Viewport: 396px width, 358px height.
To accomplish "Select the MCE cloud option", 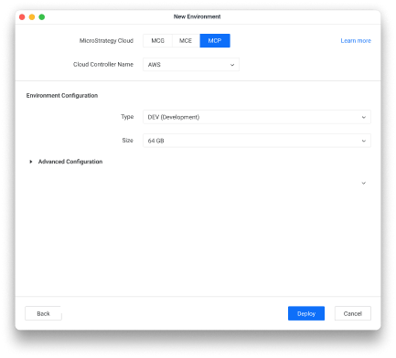I will [186, 41].
